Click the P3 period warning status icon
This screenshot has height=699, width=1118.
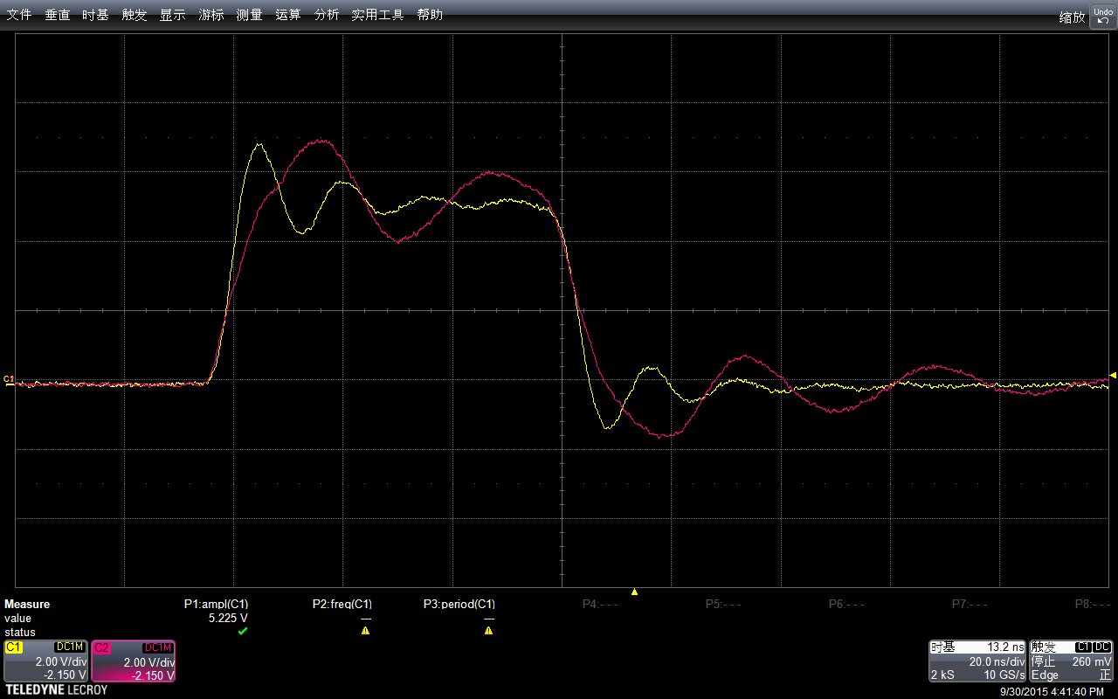[x=488, y=631]
